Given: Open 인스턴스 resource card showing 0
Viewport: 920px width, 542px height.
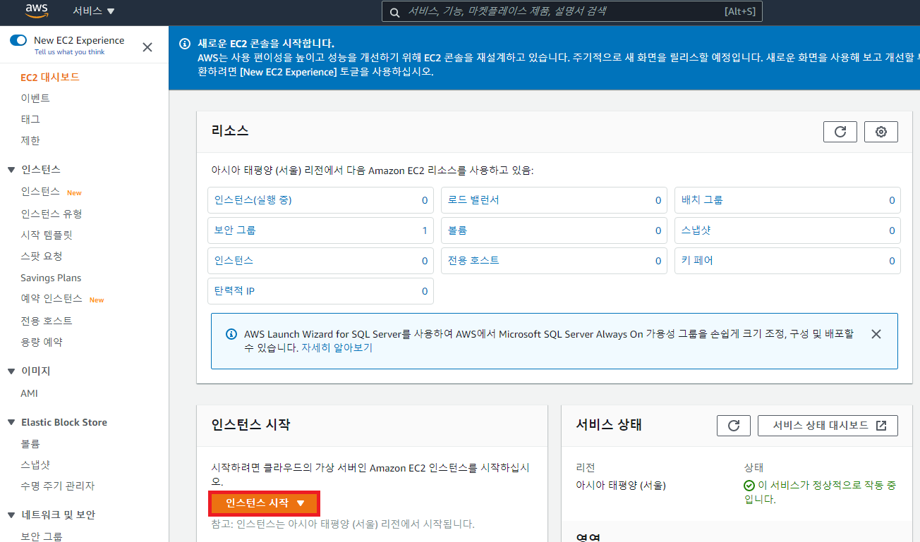Looking at the screenshot, I should coord(321,261).
